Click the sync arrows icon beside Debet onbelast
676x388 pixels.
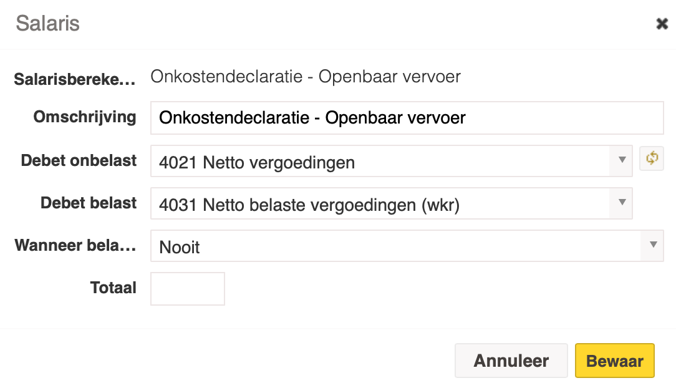point(652,158)
